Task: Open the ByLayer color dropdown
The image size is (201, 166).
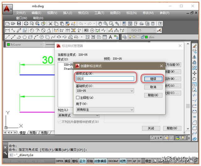Action: tap(24, 45)
